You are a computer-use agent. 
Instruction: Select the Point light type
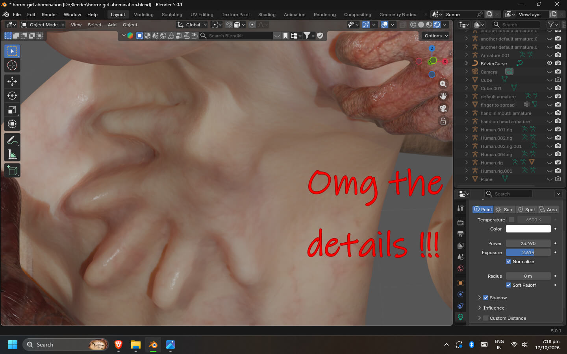pyautogui.click(x=483, y=210)
